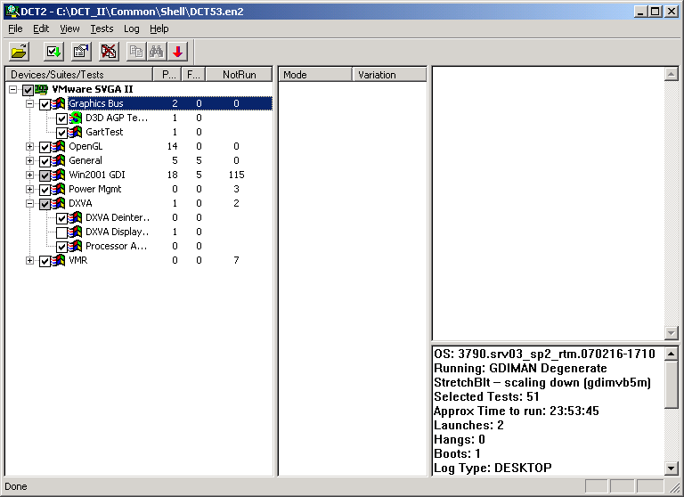Screen dimensions: 684x497
Task: Click the VMR suite flag icon
Action: pyautogui.click(x=59, y=260)
